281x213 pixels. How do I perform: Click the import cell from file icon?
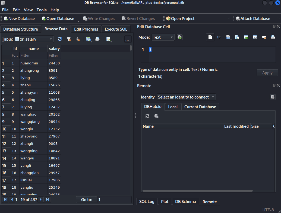[x=228, y=37]
